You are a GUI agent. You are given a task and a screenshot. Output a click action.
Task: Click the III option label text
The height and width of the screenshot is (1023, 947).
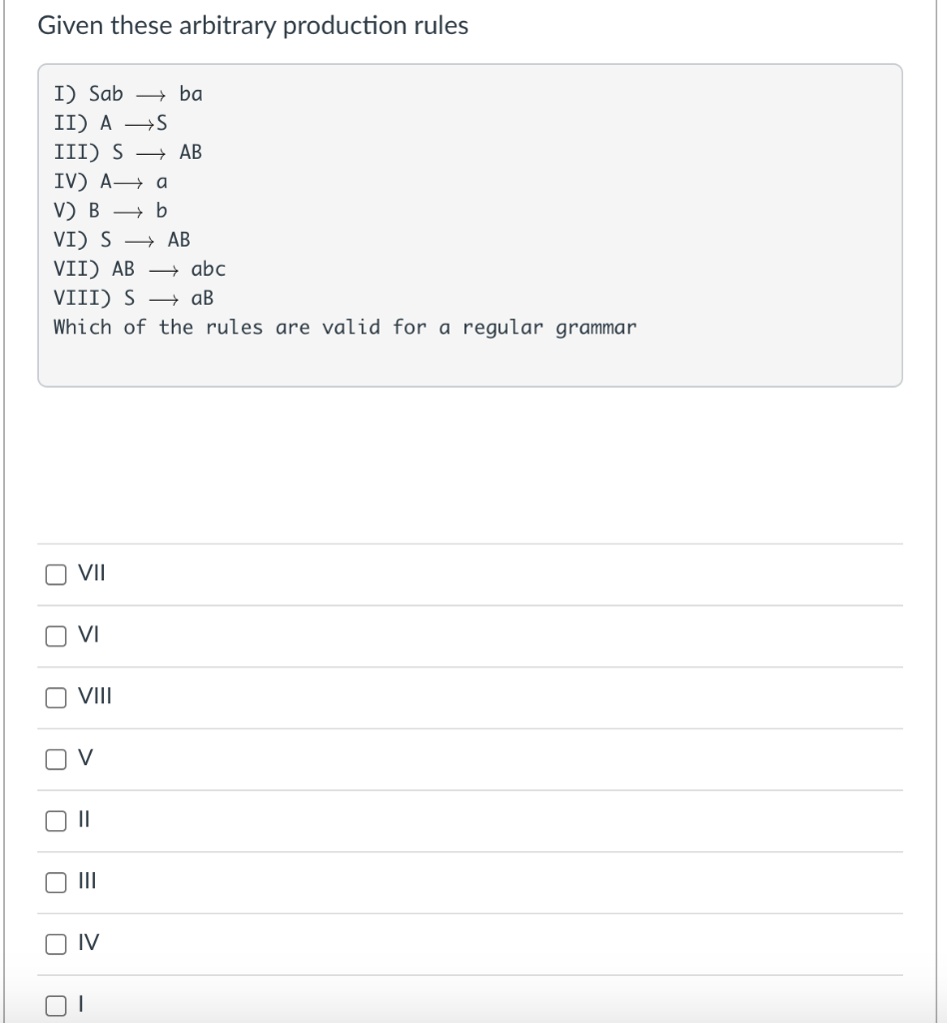[x=88, y=882]
